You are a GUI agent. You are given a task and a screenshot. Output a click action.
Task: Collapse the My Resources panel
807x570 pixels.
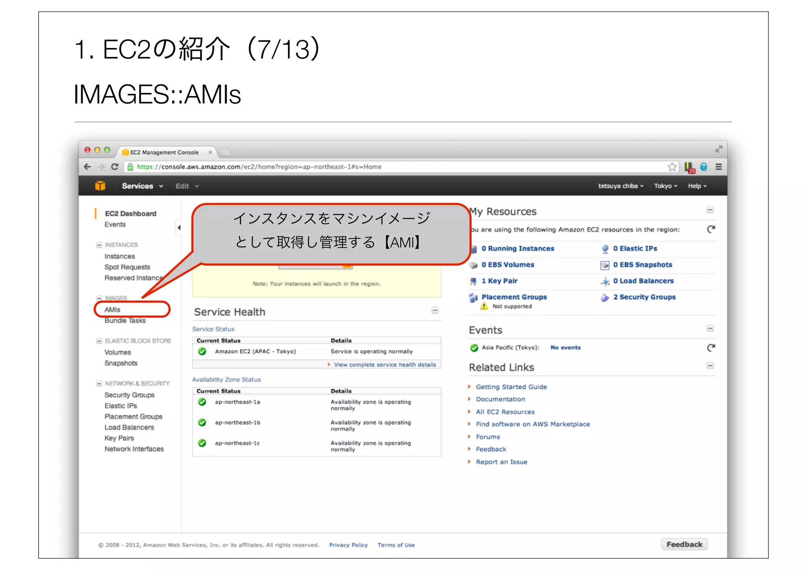[710, 210]
